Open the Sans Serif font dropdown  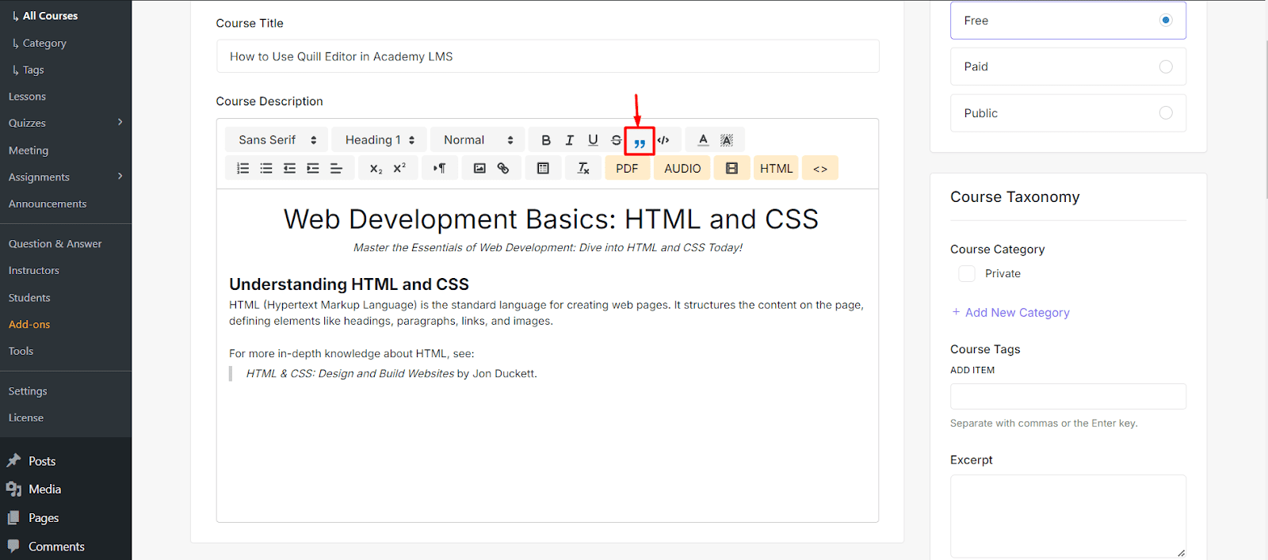click(277, 139)
